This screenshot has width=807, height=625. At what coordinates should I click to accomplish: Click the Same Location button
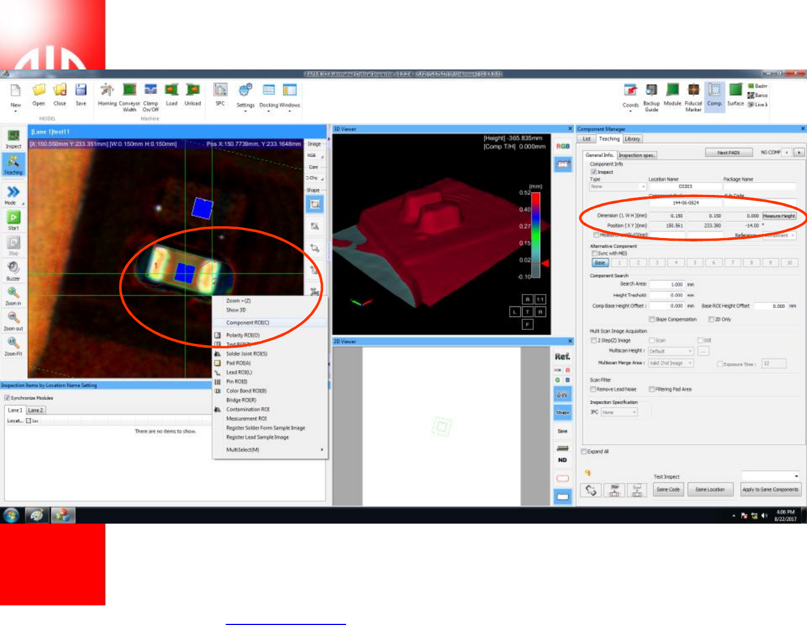click(x=710, y=489)
